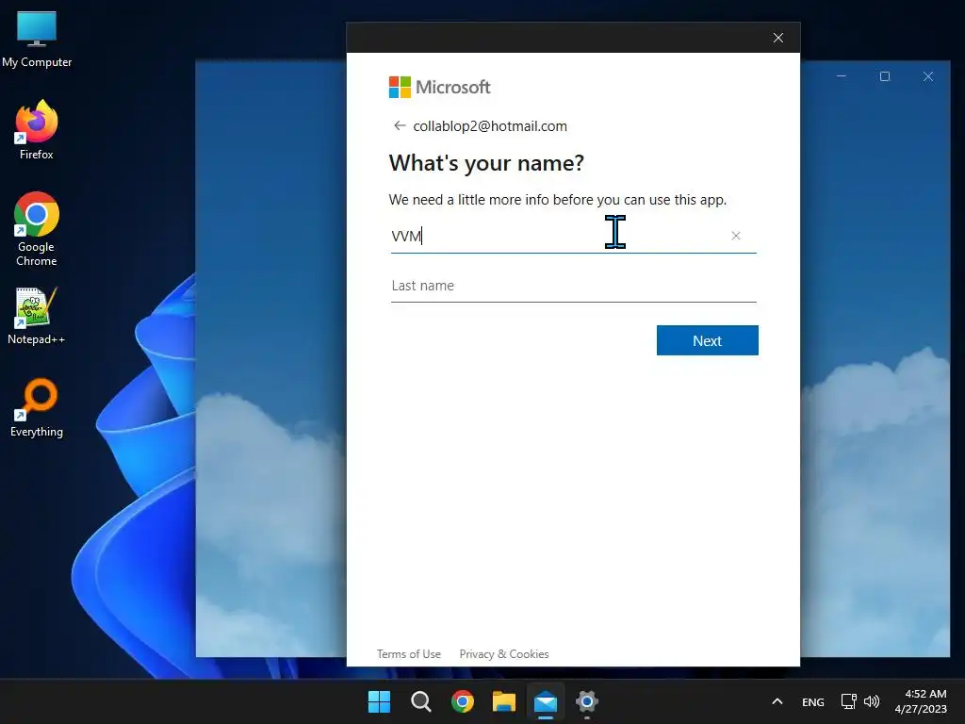Open Google Chrome desktop shortcut
The image size is (965, 724).
(37, 229)
